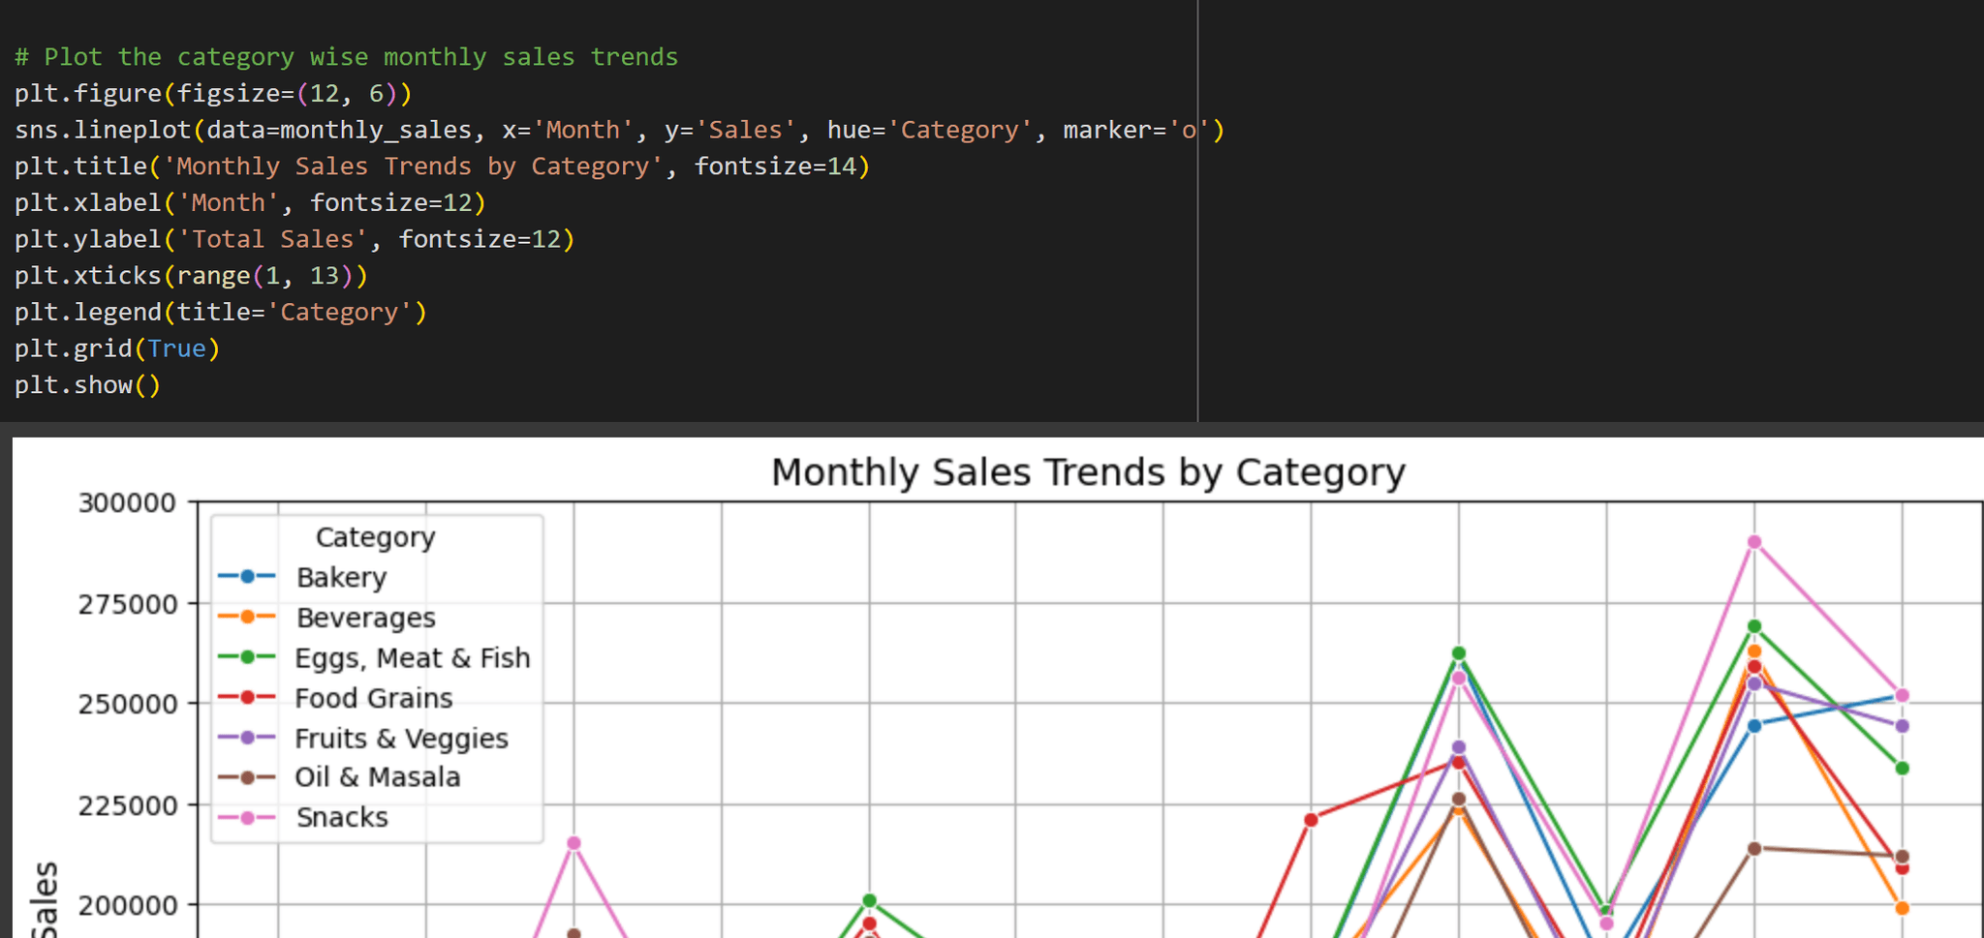Click the blue Bakery legend marker
Viewport: 1984px width, 938px height.
coord(247,577)
